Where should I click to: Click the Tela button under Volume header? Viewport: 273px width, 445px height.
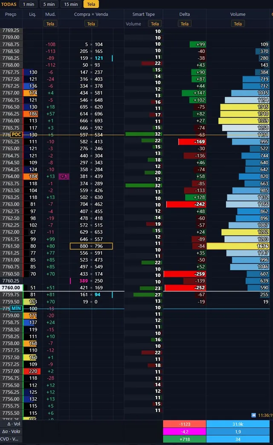(238, 24)
